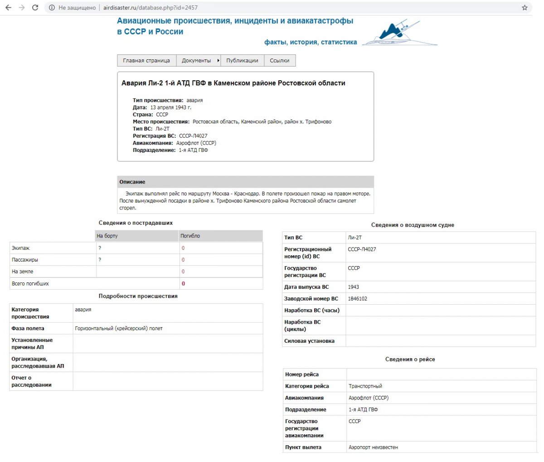
Task: Go to the Публикации menu item
Action: point(243,60)
